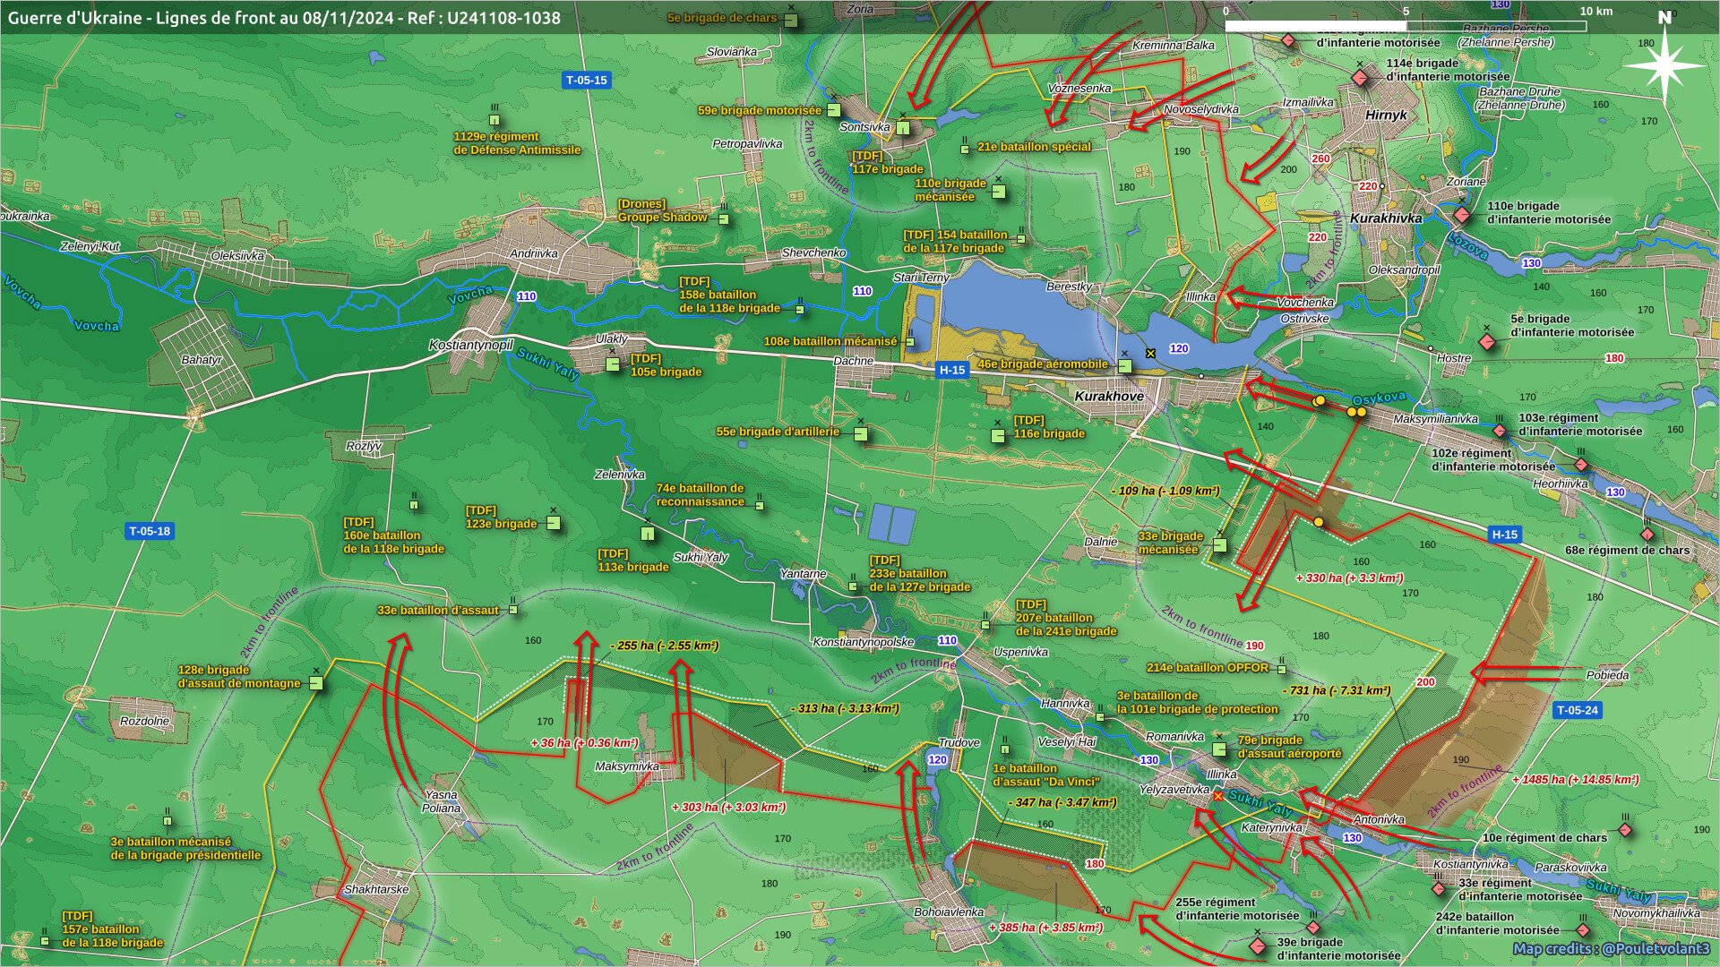Select the 21e bataillon spécial unit marker
Viewport: 1720px width, 967px height.
(x=965, y=148)
